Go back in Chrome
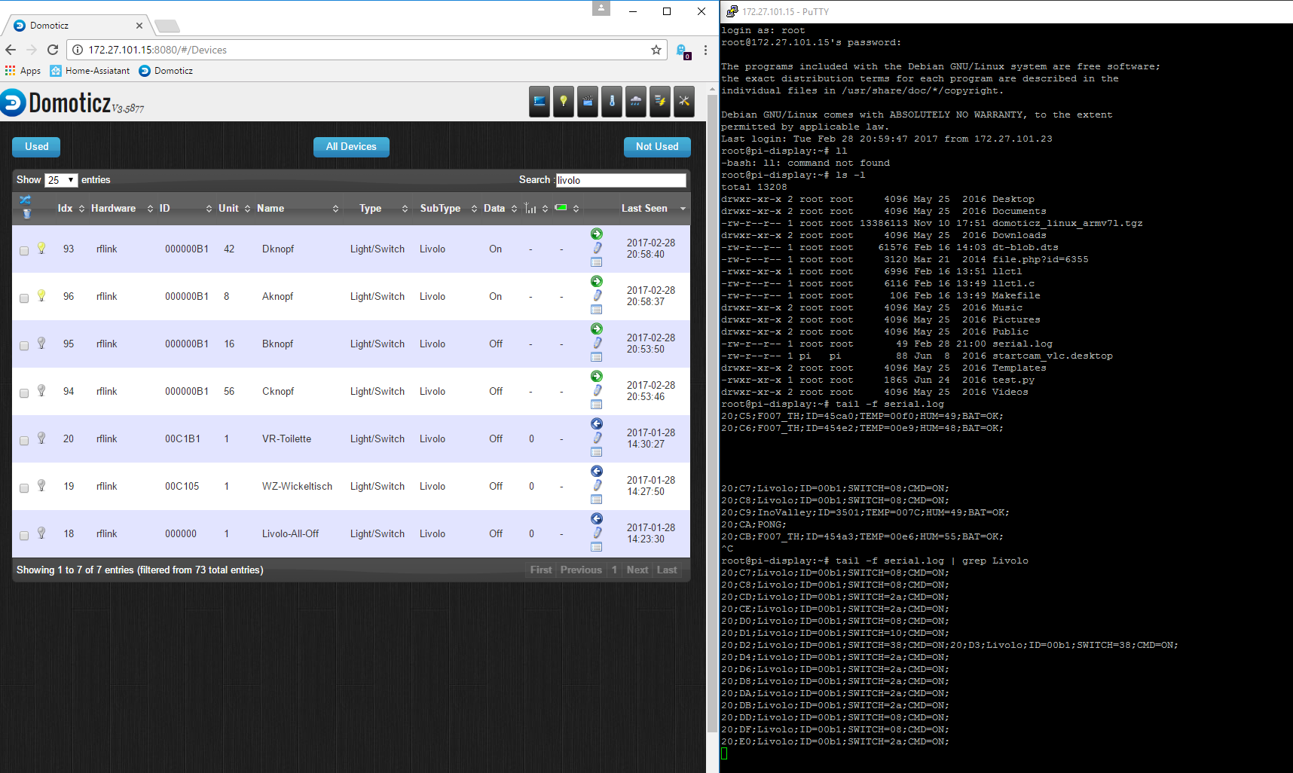The height and width of the screenshot is (773, 1293). pos(11,50)
